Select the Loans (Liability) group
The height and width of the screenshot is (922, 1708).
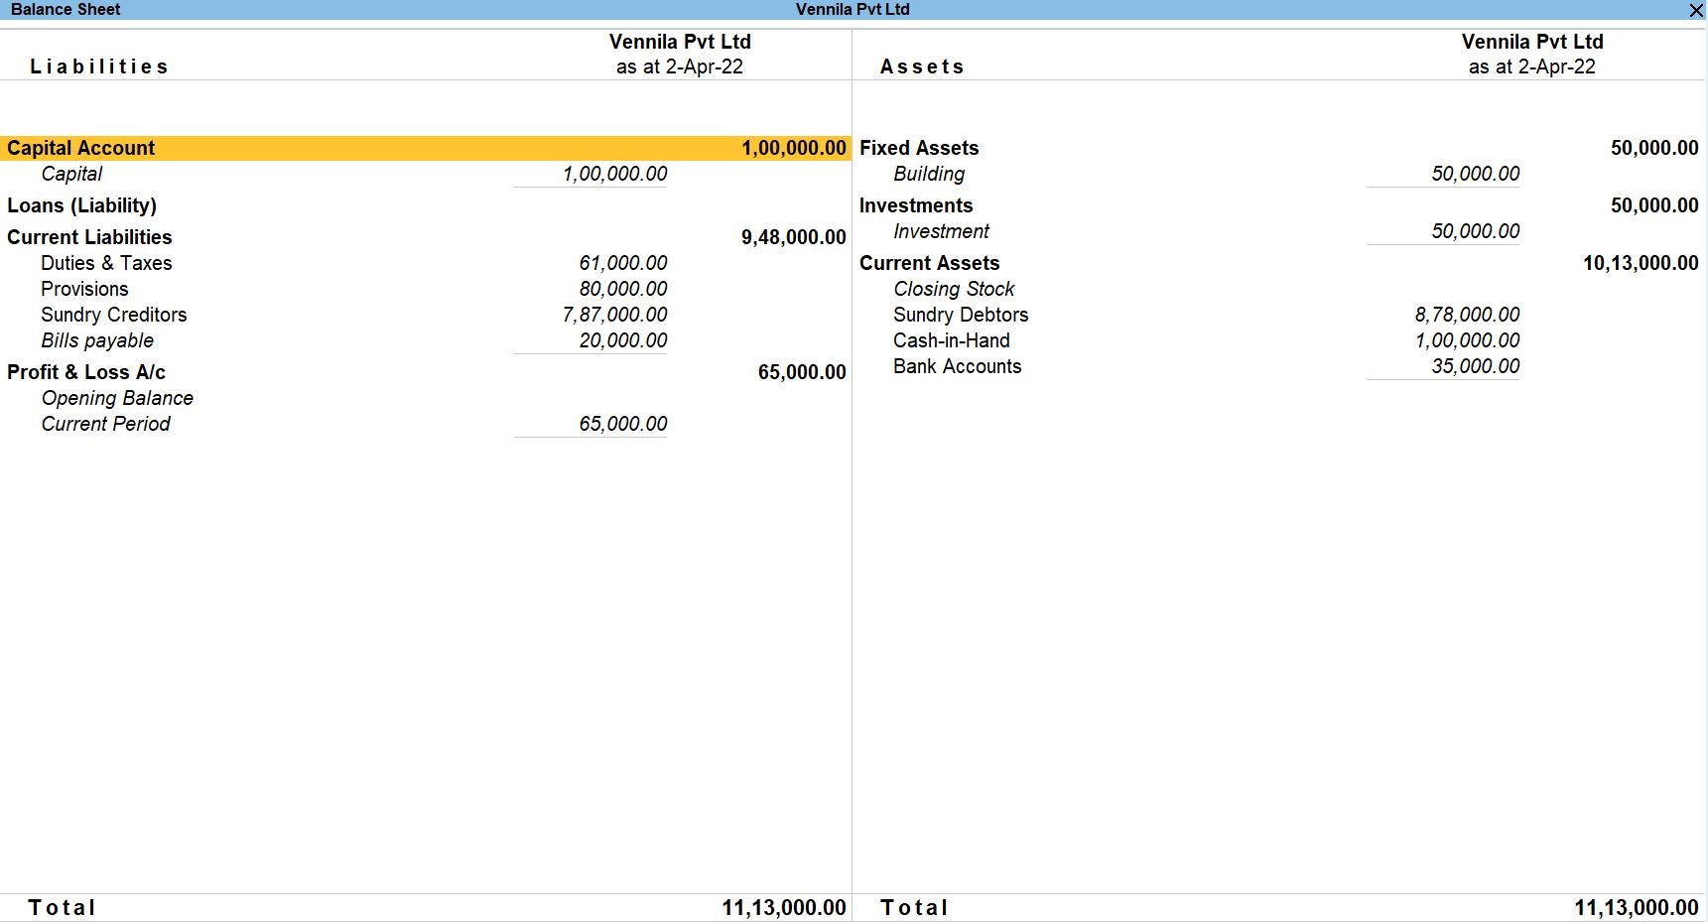tap(81, 205)
